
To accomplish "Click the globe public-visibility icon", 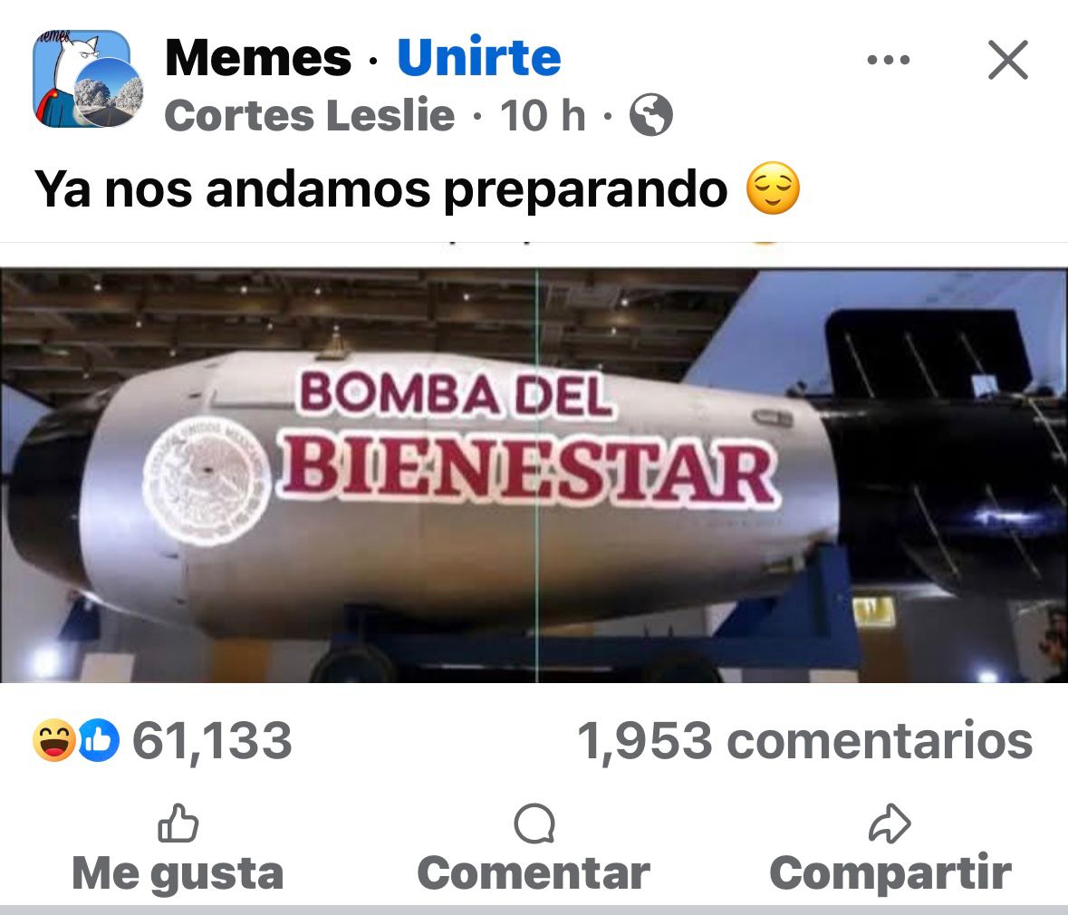I will coord(650,114).
